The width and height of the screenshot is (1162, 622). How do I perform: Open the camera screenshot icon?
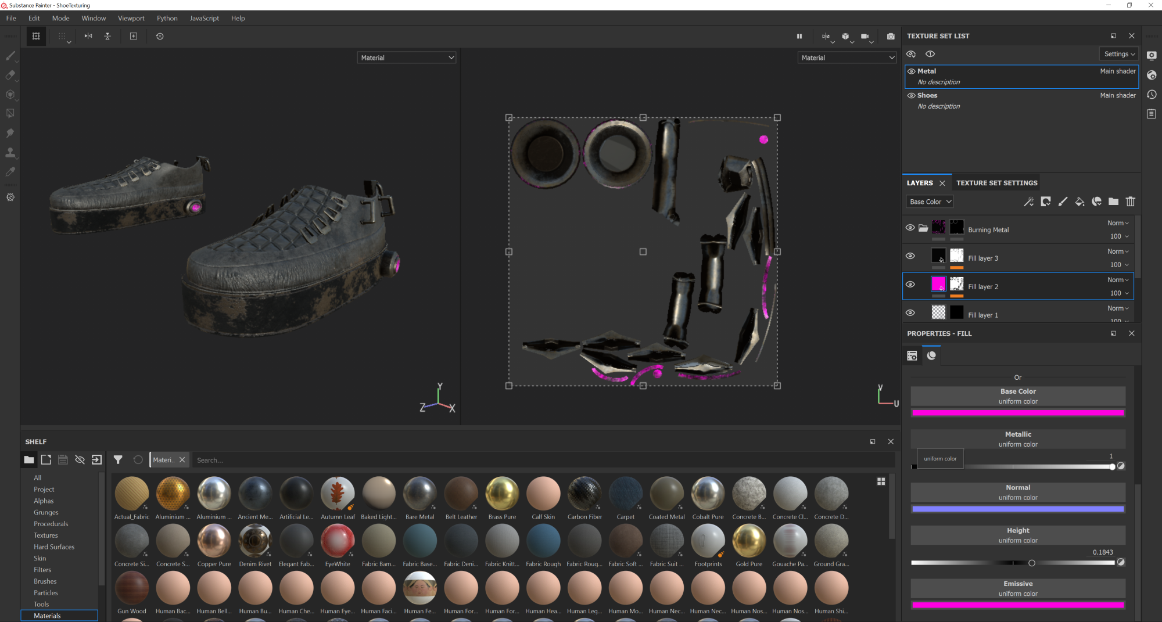click(x=891, y=36)
